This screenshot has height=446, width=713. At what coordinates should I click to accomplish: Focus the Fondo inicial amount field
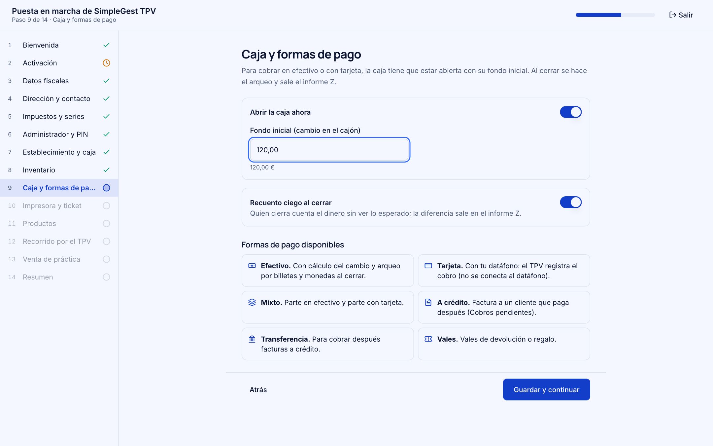tap(329, 150)
